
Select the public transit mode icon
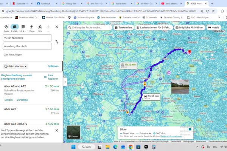(x=23, y=27)
